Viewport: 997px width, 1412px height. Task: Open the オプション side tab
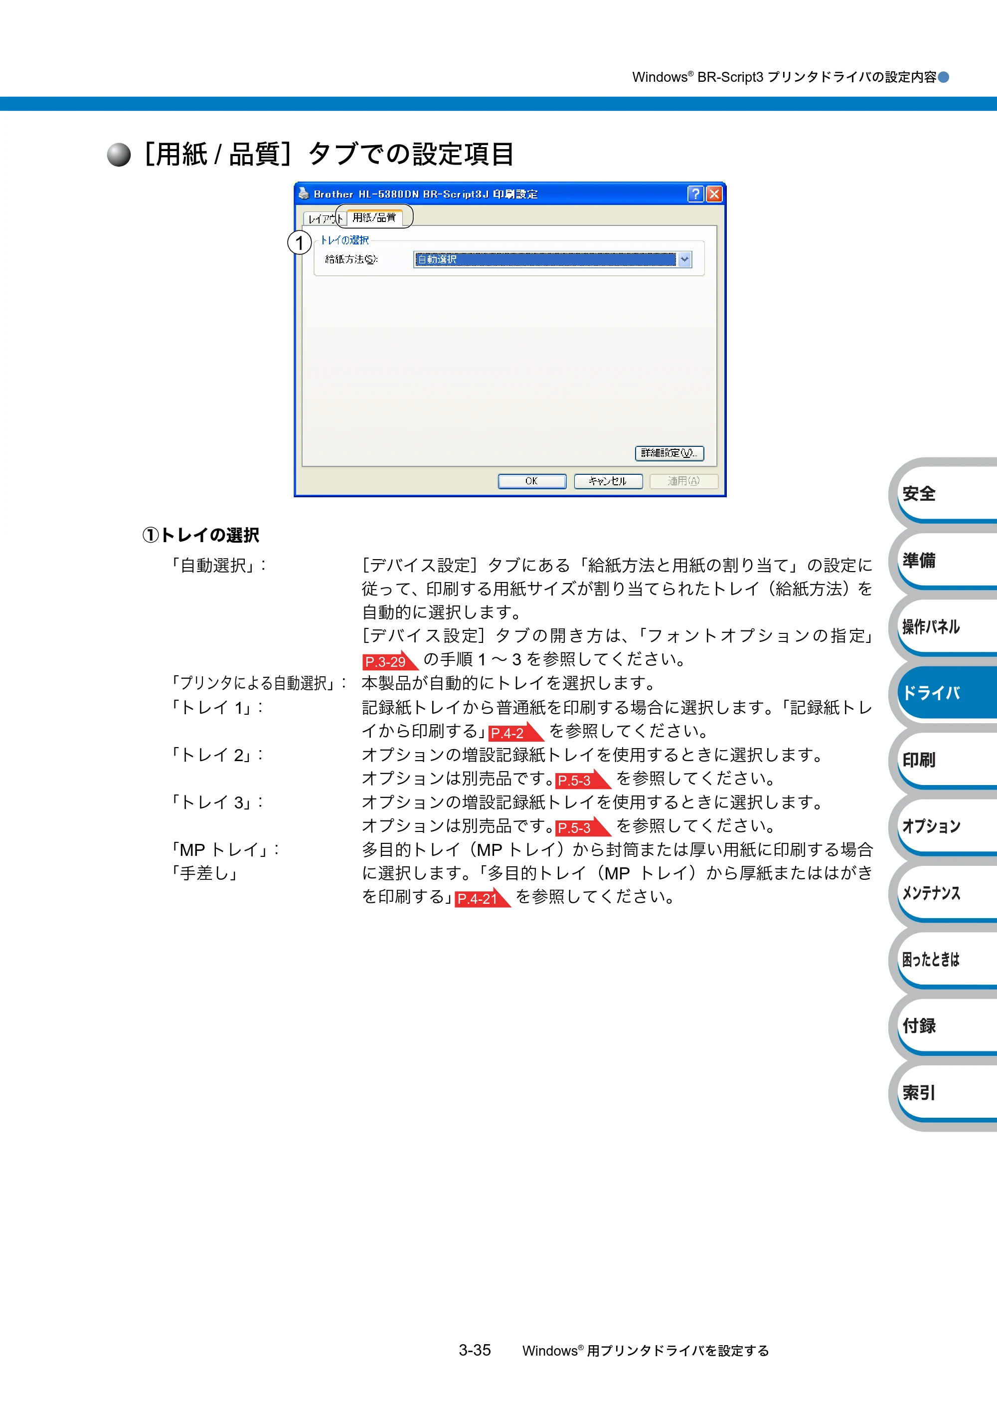947,826
